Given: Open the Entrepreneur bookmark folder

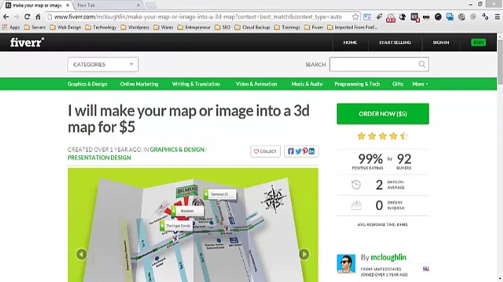Looking at the screenshot, I should [194, 27].
